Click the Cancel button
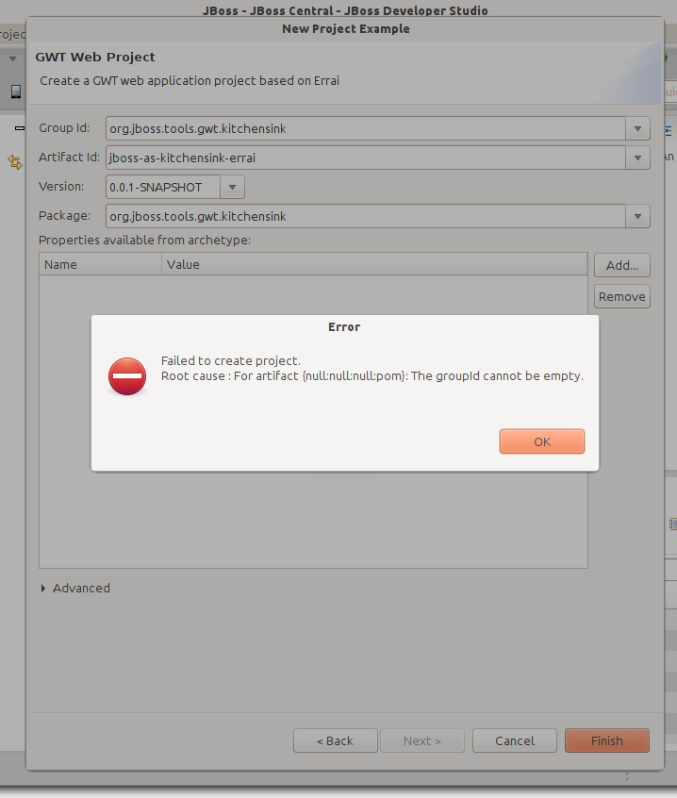 click(515, 740)
